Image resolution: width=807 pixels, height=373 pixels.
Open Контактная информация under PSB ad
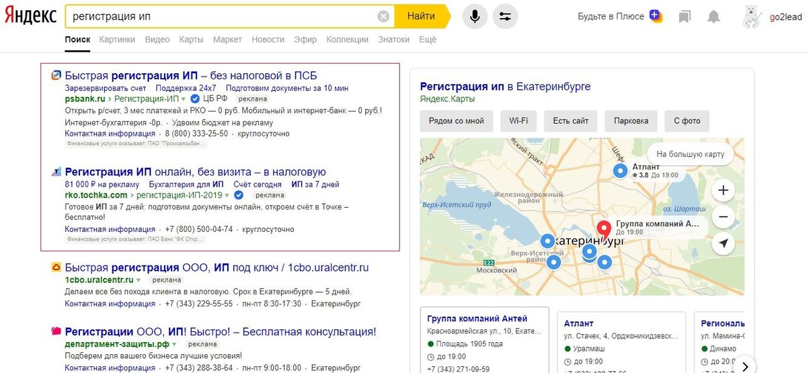(x=110, y=134)
